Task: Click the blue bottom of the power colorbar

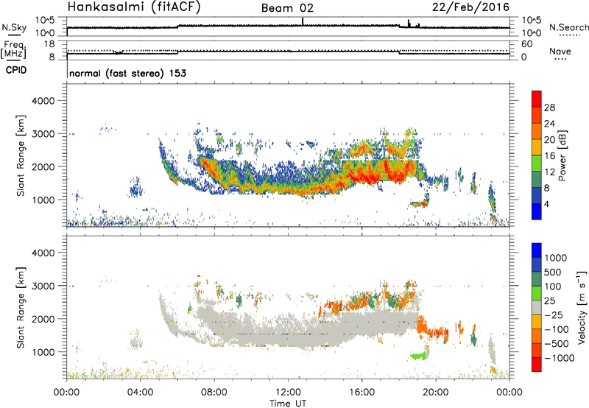Action: point(537,211)
